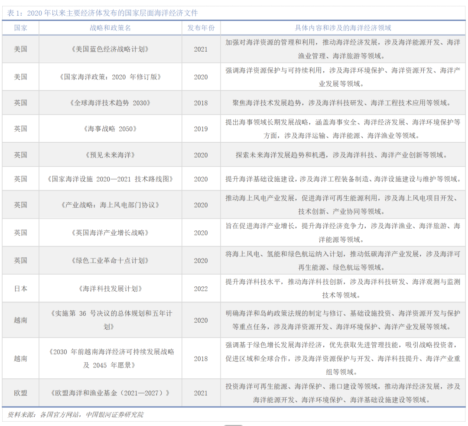Screen dimensions: 468x426
Task: Select year 2018 in the 《全球海洋技术趋势 2030》 row
Action: point(201,103)
